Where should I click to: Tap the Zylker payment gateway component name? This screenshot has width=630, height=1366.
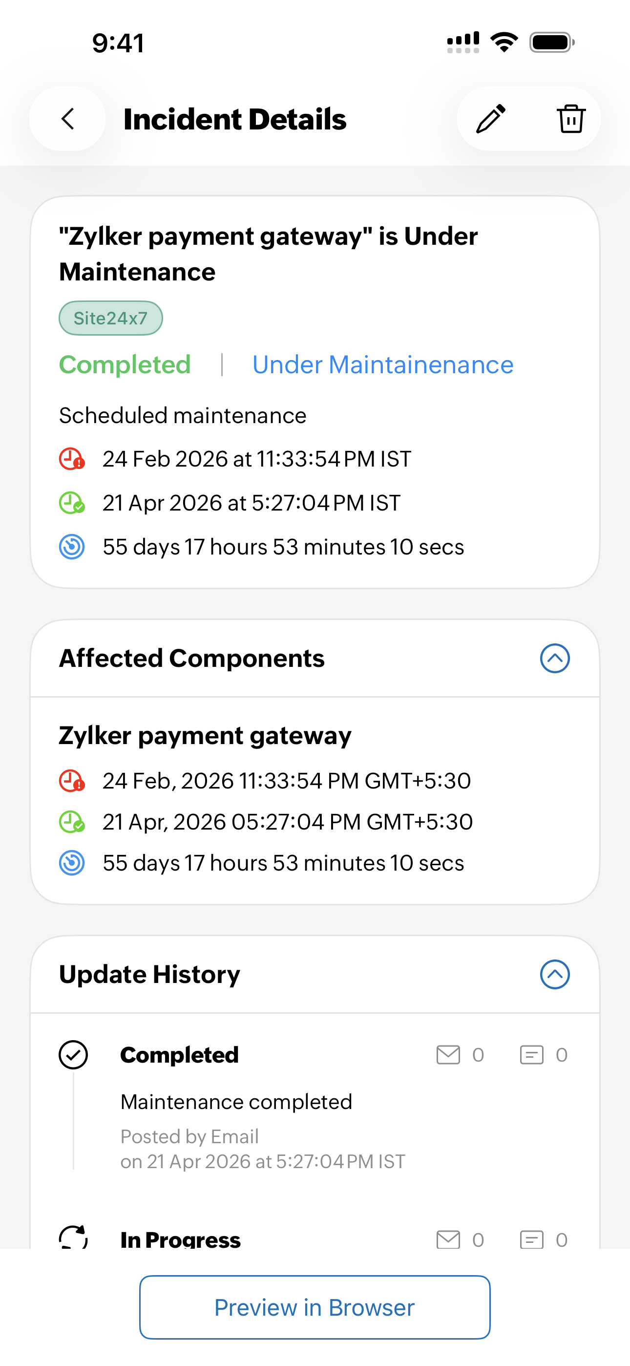pyautogui.click(x=205, y=736)
